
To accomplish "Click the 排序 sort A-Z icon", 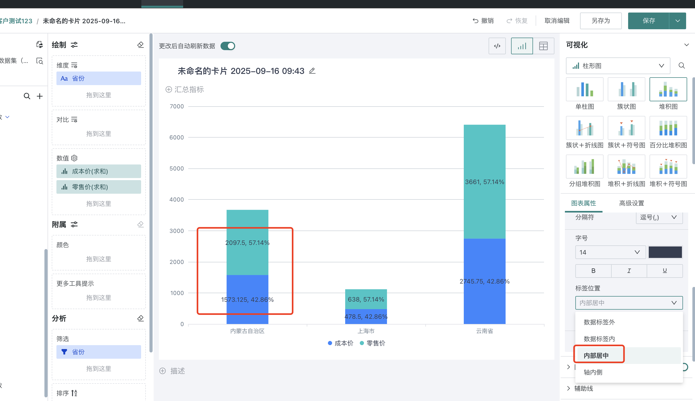I will (74, 393).
